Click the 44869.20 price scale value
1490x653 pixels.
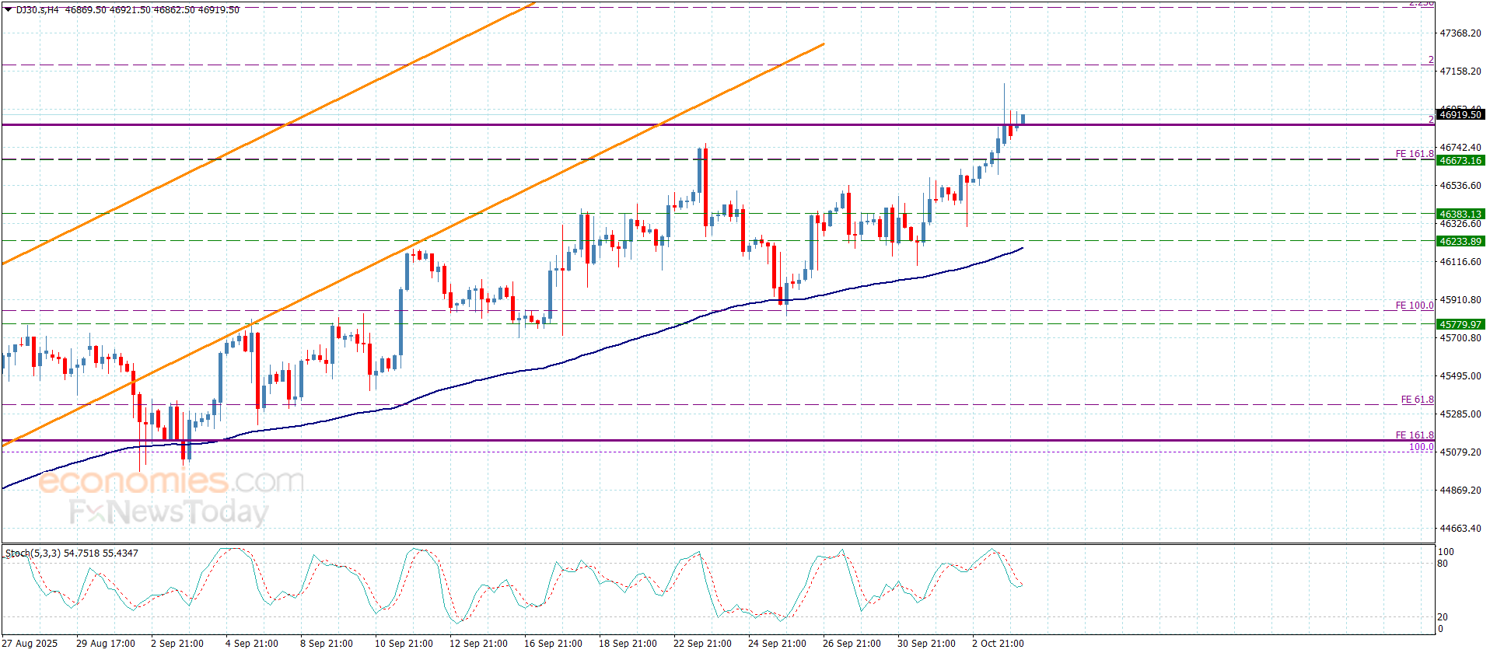pos(1460,490)
